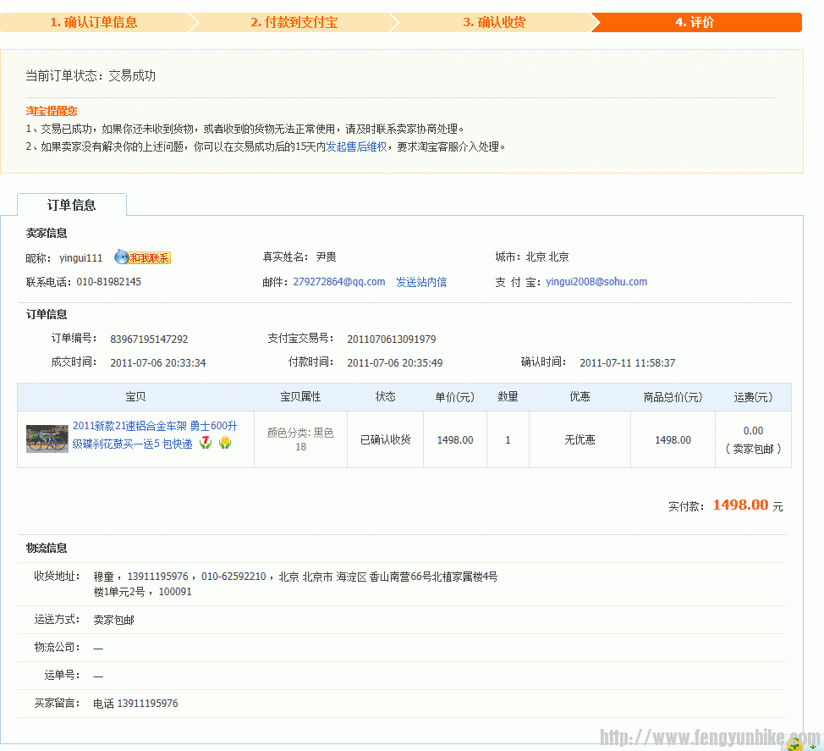Click the blue Wangwang avatar next to yingui111
Screen dimensions: 824x751
click(x=121, y=255)
